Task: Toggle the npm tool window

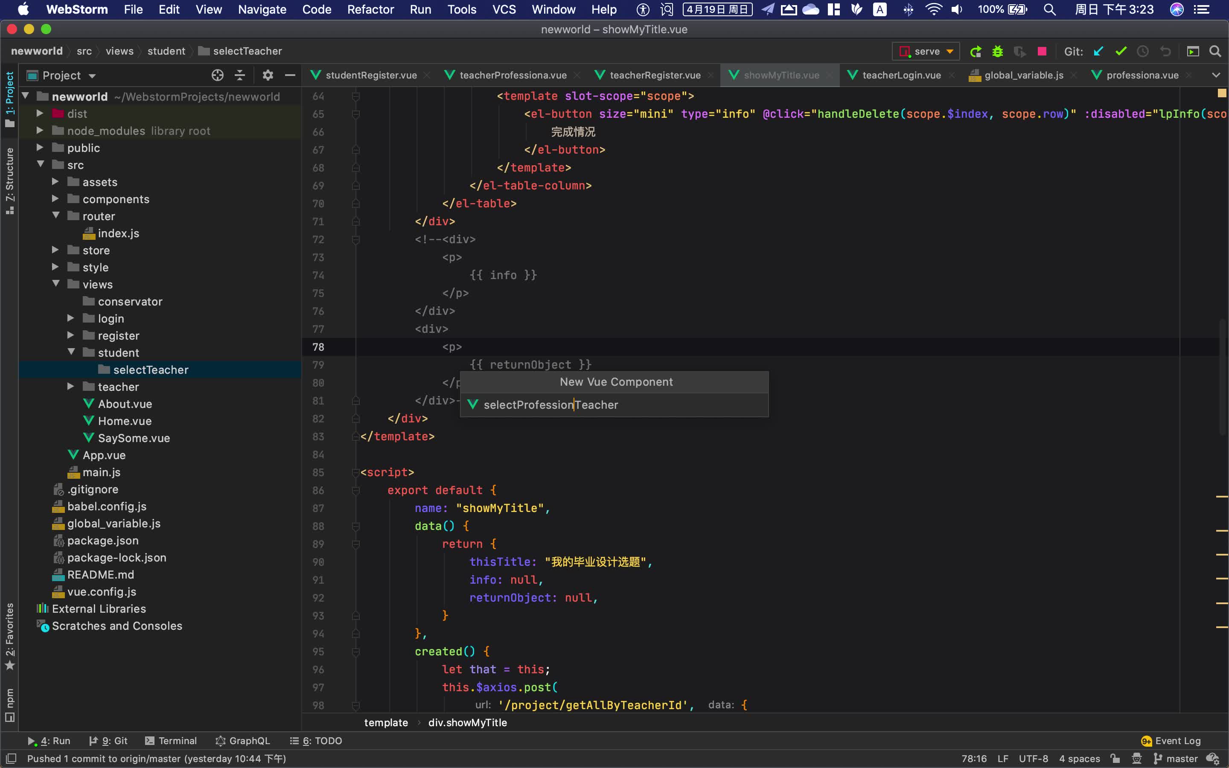Action: tap(10, 704)
